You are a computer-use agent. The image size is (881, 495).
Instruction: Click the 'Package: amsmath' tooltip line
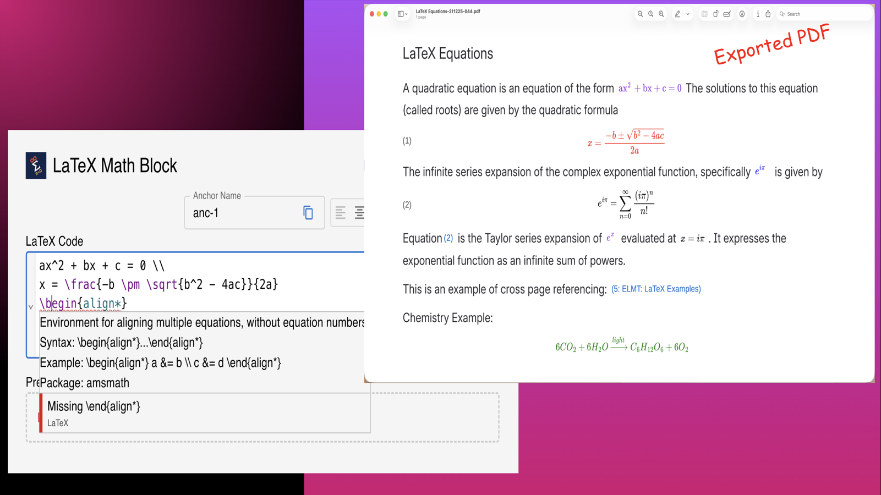point(85,383)
